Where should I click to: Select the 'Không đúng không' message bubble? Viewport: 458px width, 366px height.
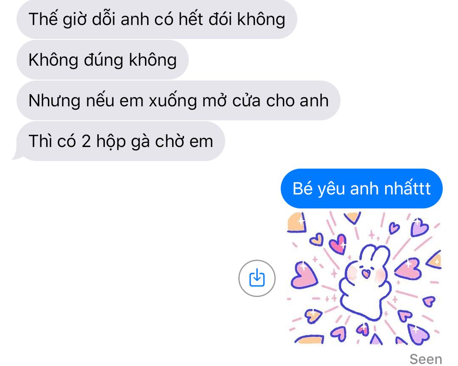(x=103, y=60)
